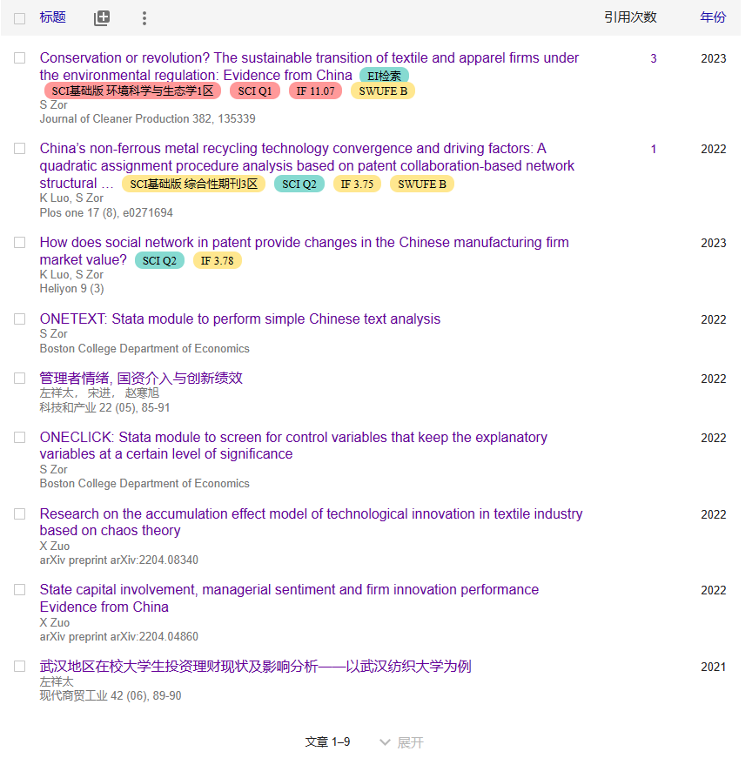
Task: Click the IF 11.07 badge
Action: (x=315, y=91)
